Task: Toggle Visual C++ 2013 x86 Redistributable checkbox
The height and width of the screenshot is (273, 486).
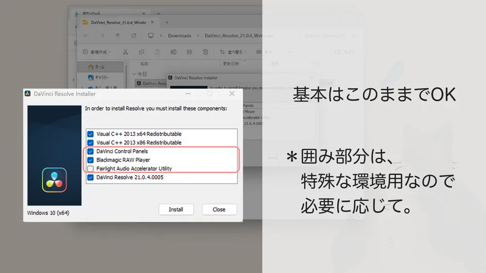Action: point(90,143)
